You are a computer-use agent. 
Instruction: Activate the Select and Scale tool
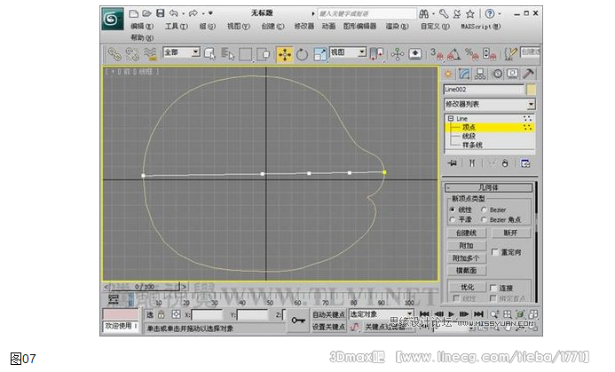pyautogui.click(x=320, y=54)
